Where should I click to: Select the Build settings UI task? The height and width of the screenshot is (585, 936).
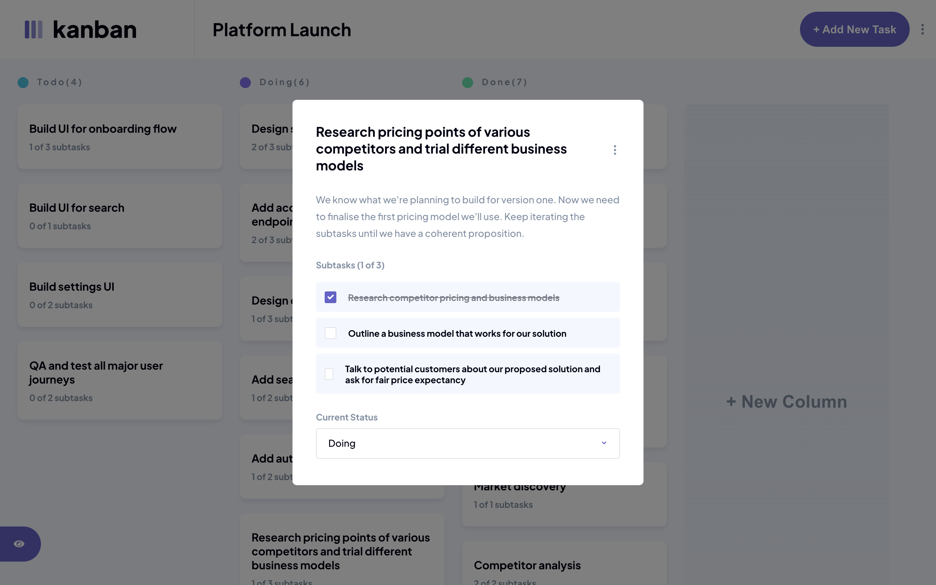pyautogui.click(x=120, y=294)
